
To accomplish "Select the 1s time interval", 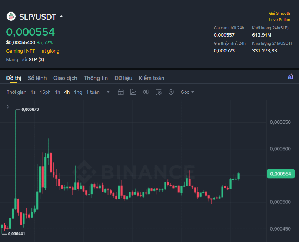I will (33, 92).
